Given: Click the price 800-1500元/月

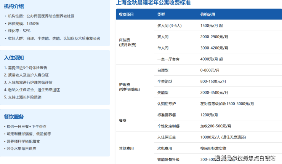Looking at the screenshot, I should pos(213,81).
